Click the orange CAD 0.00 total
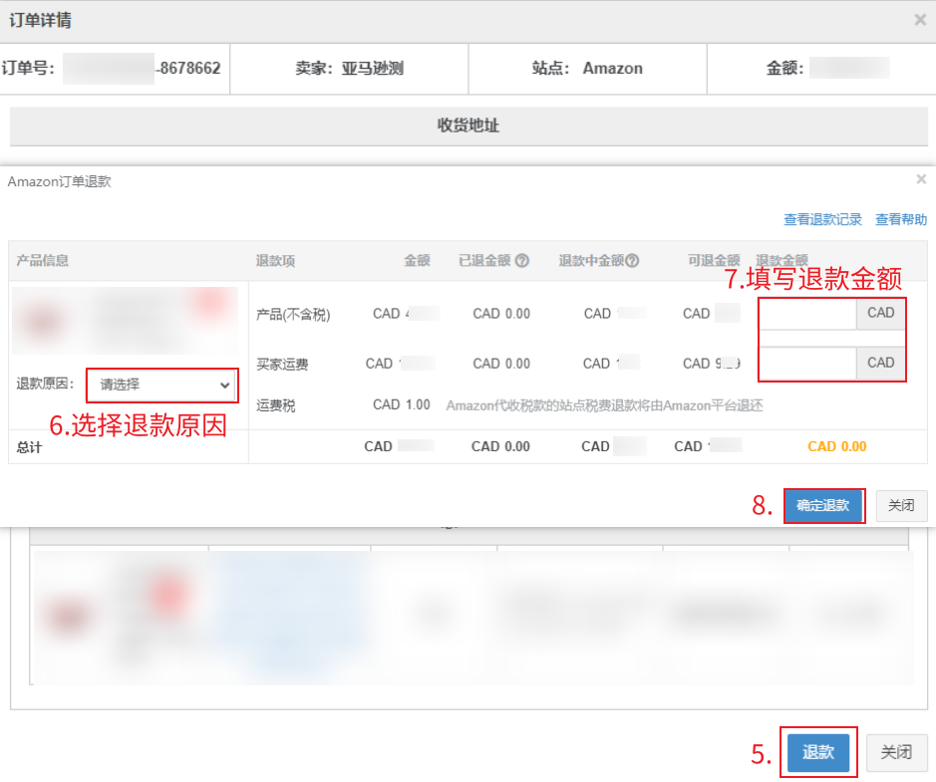 pyautogui.click(x=837, y=446)
